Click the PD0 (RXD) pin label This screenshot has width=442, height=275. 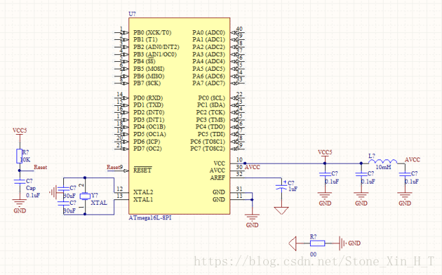click(x=148, y=98)
